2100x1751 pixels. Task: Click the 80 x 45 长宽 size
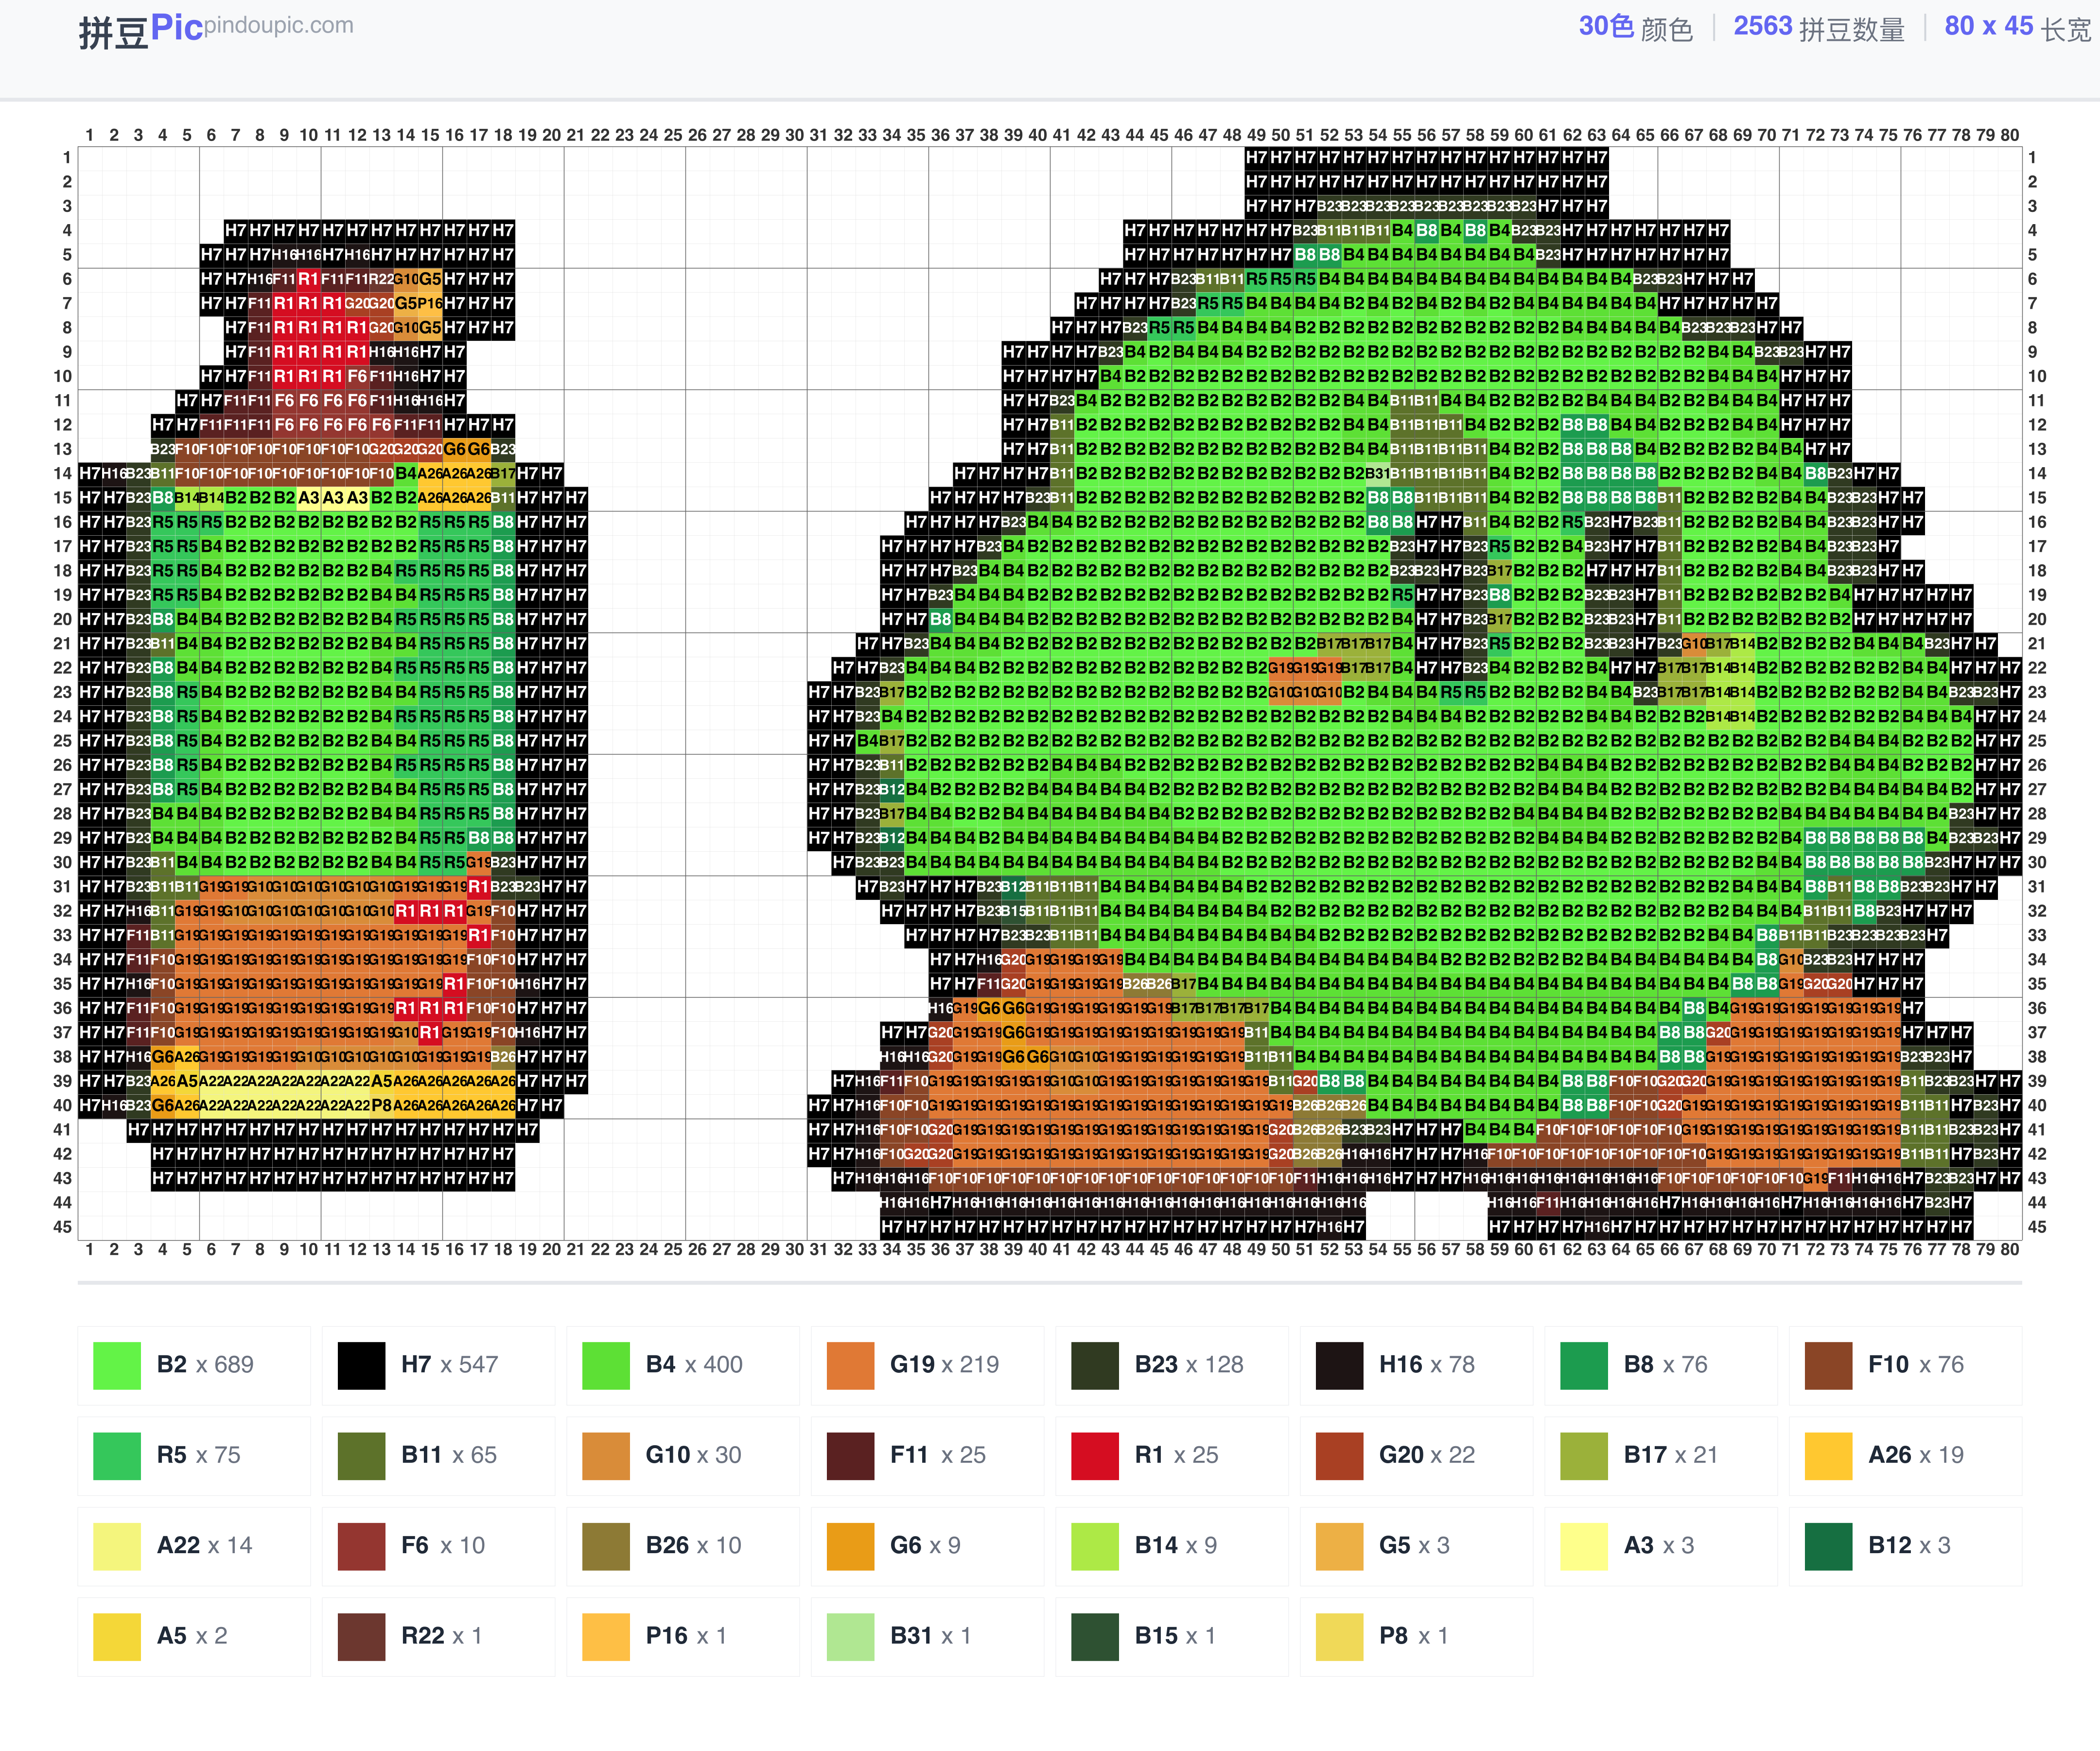2017,28
